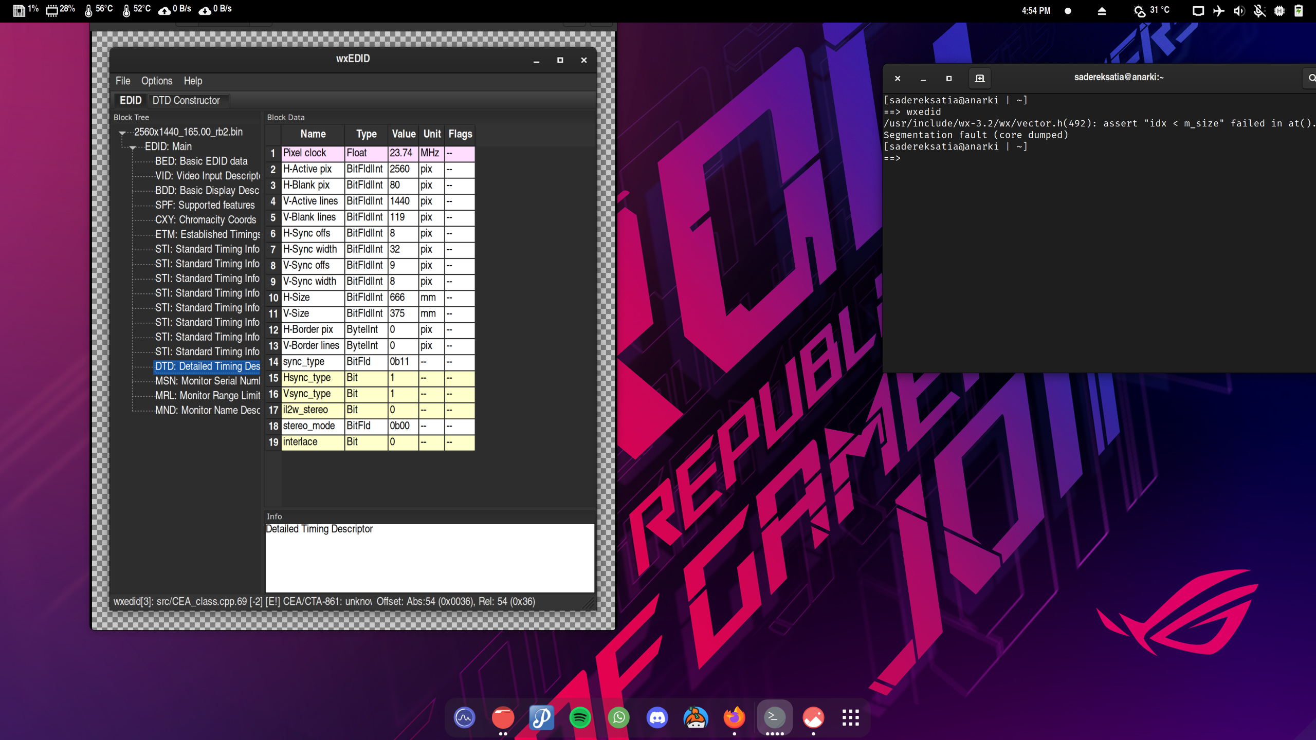Open the weather indicator showing 31 °C
Image resolution: width=1316 pixels, height=740 pixels.
1151,11
